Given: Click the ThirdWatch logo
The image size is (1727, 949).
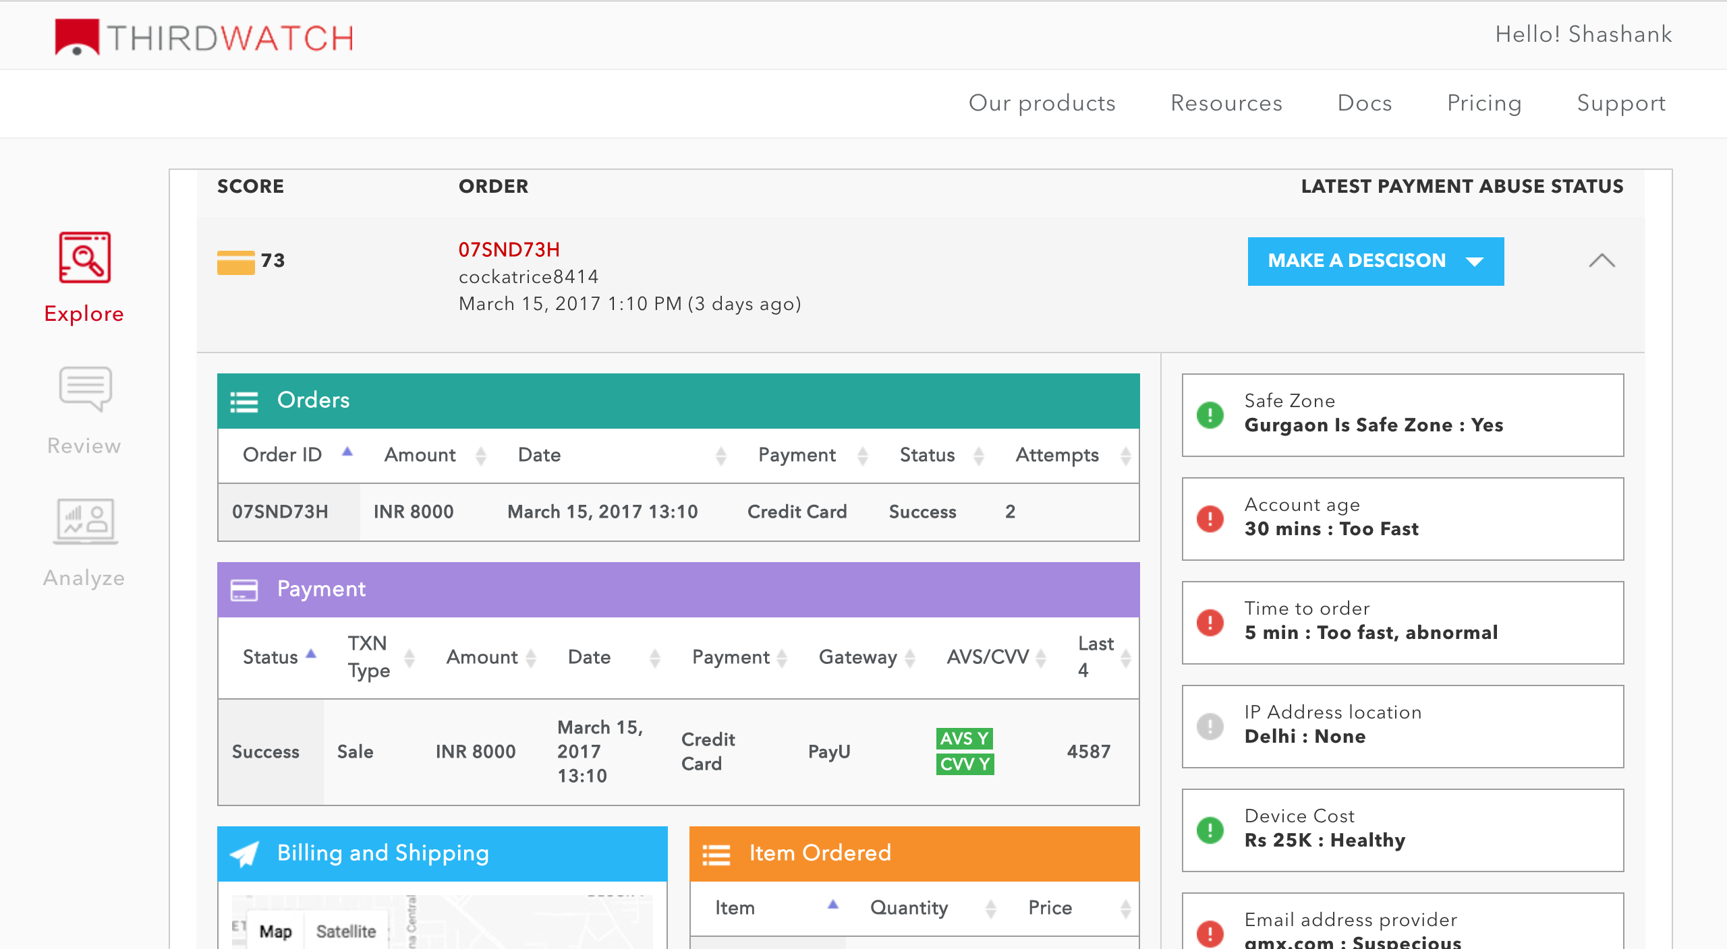Looking at the screenshot, I should coord(204,37).
